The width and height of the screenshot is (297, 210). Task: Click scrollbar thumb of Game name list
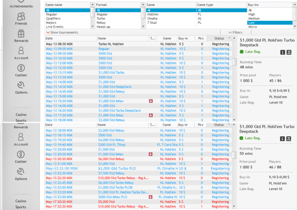click(92, 12)
